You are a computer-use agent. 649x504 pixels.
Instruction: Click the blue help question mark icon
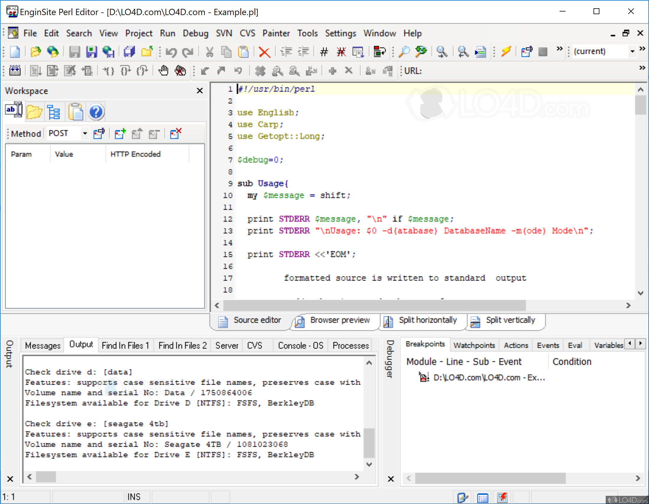96,112
